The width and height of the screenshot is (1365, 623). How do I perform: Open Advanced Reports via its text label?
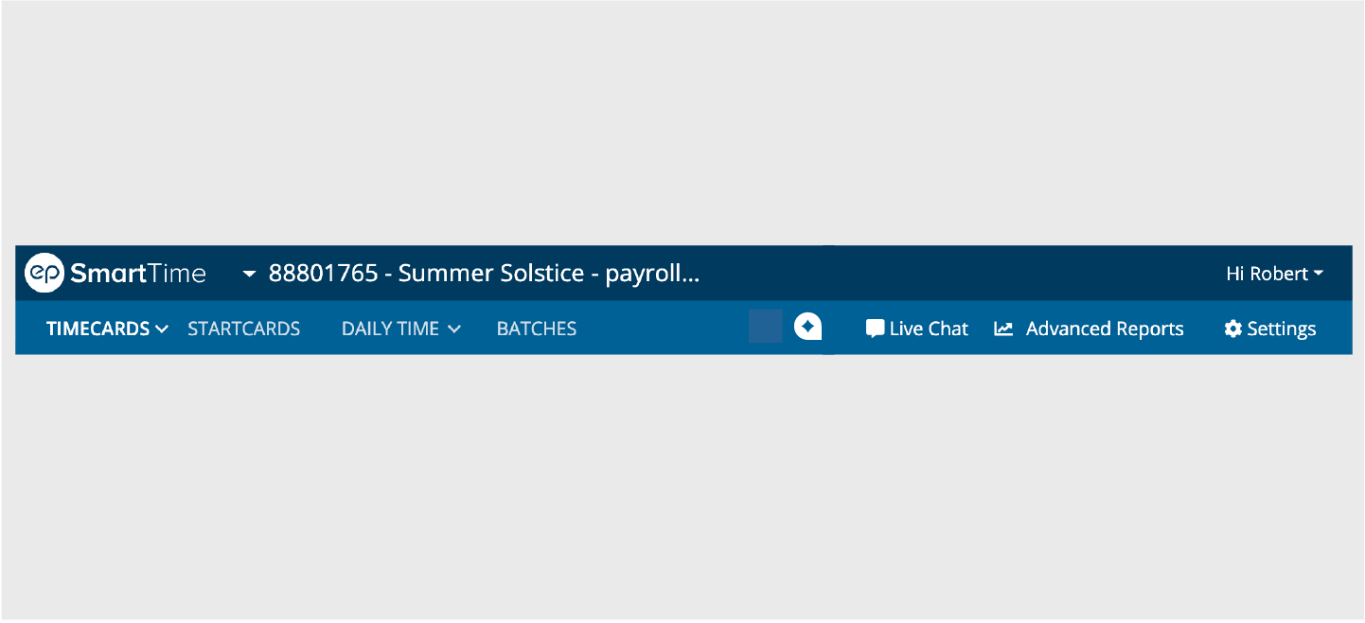point(1105,329)
